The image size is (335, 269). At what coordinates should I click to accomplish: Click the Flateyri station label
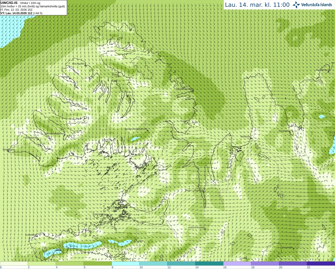point(65,77)
